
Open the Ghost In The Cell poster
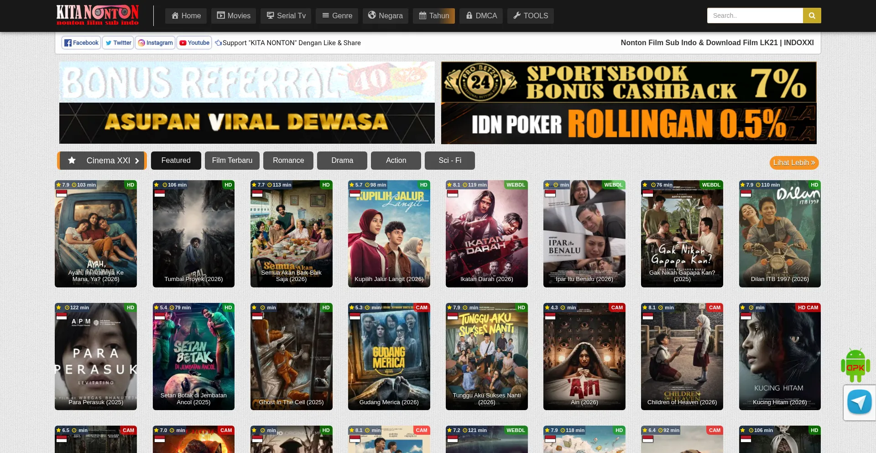[x=292, y=356]
